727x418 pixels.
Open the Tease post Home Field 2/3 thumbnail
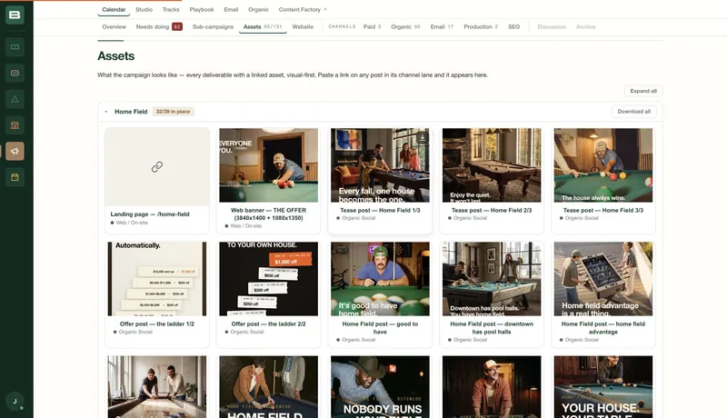(492, 165)
